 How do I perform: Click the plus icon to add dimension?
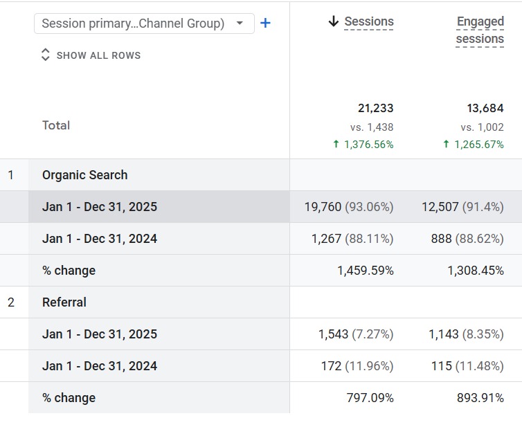coord(265,24)
